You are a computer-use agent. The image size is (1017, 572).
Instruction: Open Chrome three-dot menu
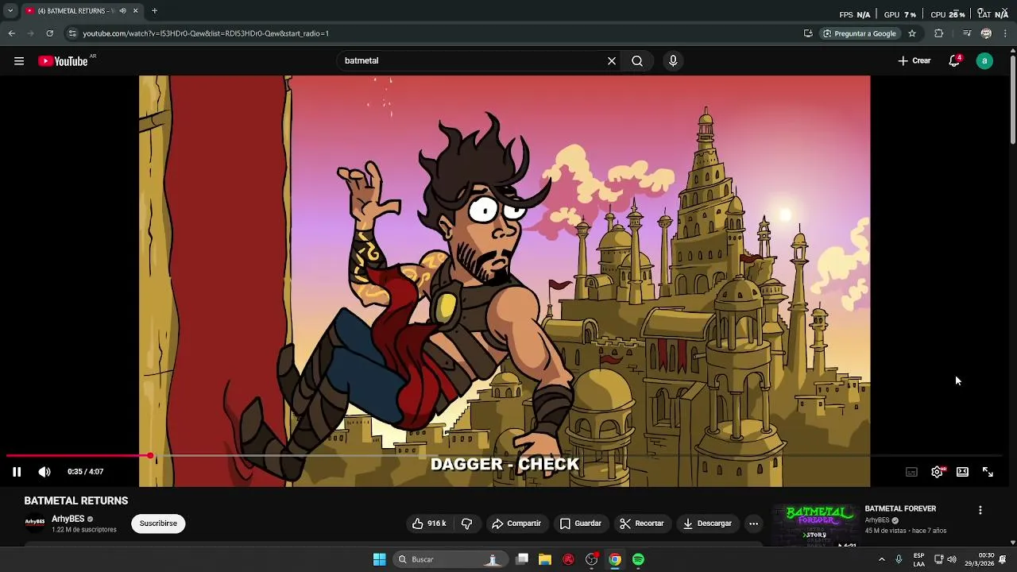point(1006,33)
